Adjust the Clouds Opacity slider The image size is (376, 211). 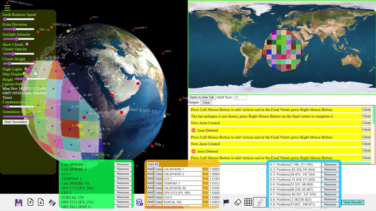[19, 54]
